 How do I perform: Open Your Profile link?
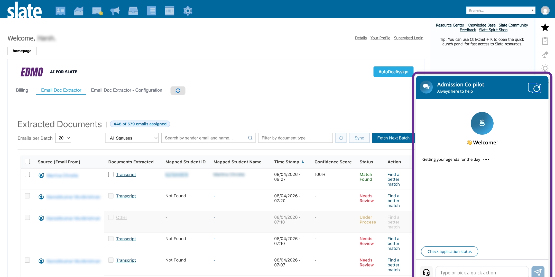(380, 38)
